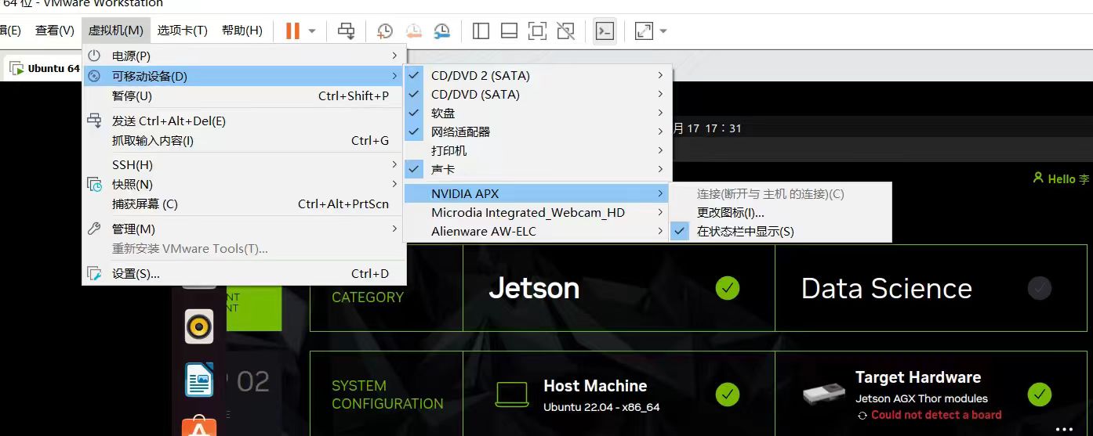Toggle the CD/DVD 2 (SATA) device checkmark
This screenshot has height=436, width=1093.
click(414, 76)
